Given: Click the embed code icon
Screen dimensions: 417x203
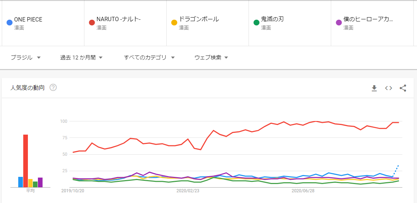Looking at the screenshot, I should pyautogui.click(x=388, y=88).
